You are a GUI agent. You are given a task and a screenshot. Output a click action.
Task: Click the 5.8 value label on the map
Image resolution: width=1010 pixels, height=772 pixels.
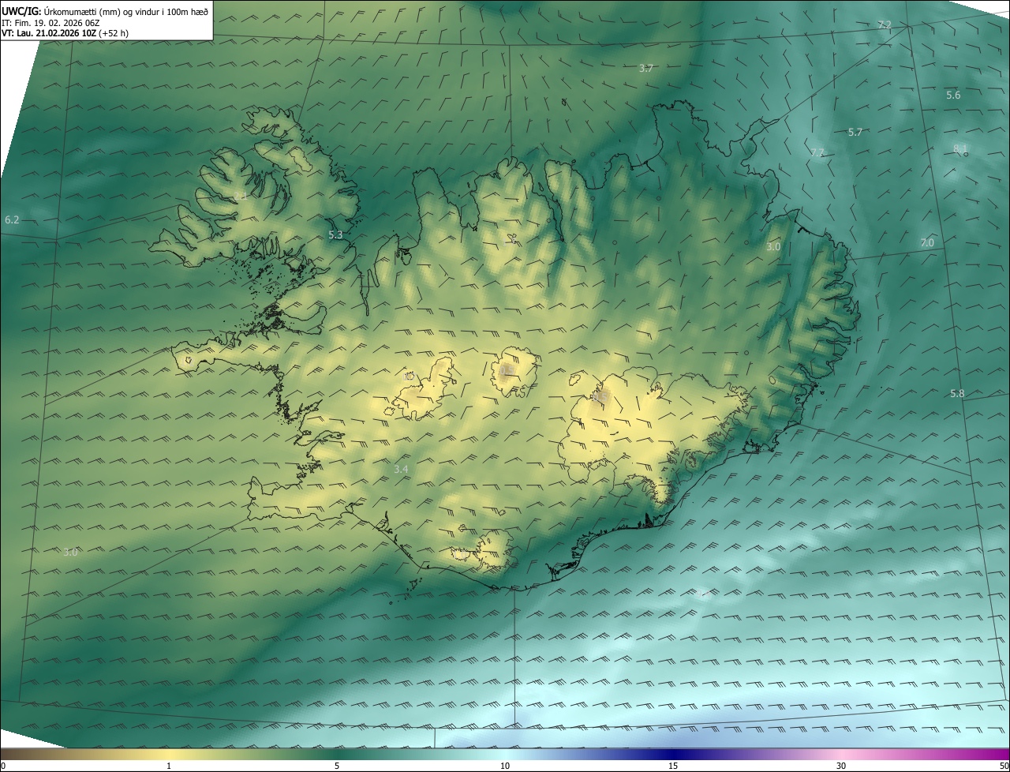point(957,394)
